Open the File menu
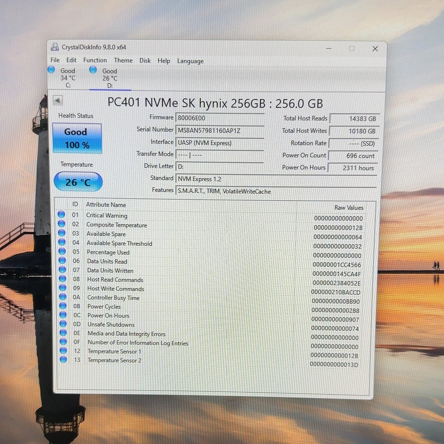The width and height of the screenshot is (444, 444). [x=55, y=60]
